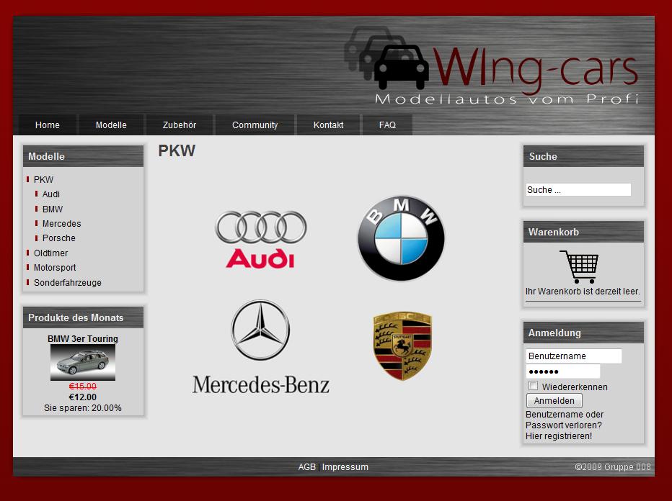
Task: Expand the PKW category in sidebar
Action: 43,180
